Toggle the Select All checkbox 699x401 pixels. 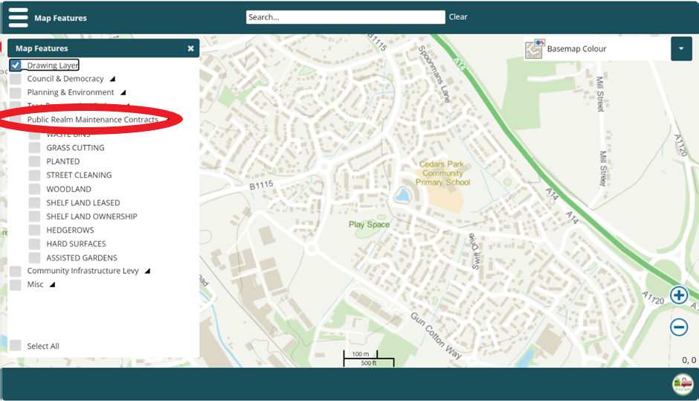(16, 345)
